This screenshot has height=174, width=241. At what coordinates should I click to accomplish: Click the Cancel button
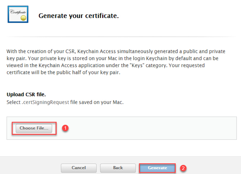tap(79, 168)
